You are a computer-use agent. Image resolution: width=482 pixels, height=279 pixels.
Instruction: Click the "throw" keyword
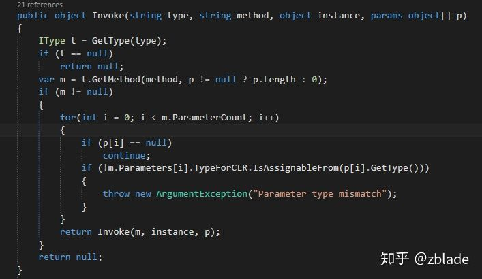point(116,194)
